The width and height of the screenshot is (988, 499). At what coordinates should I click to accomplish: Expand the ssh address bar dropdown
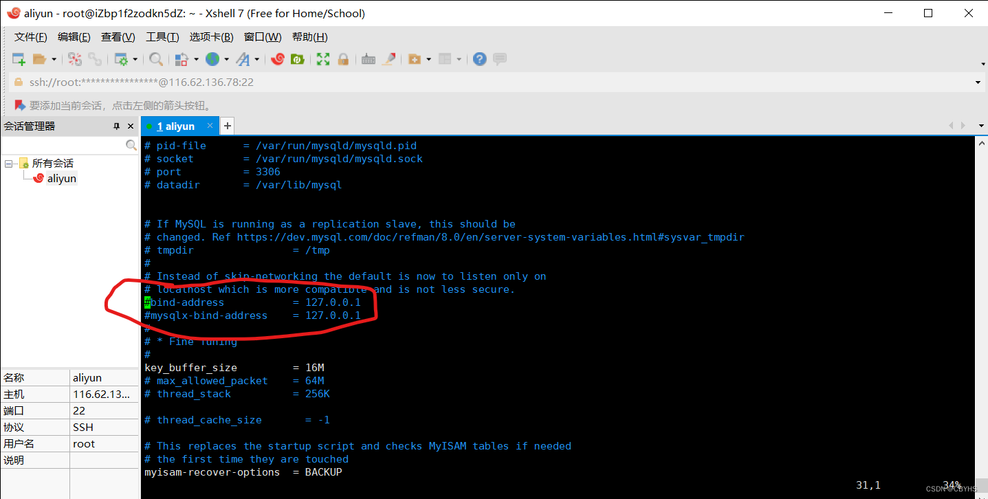977,82
